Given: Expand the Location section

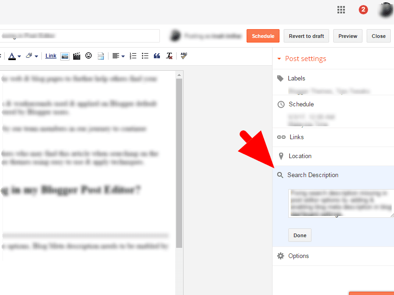Looking at the screenshot, I should pyautogui.click(x=333, y=156).
